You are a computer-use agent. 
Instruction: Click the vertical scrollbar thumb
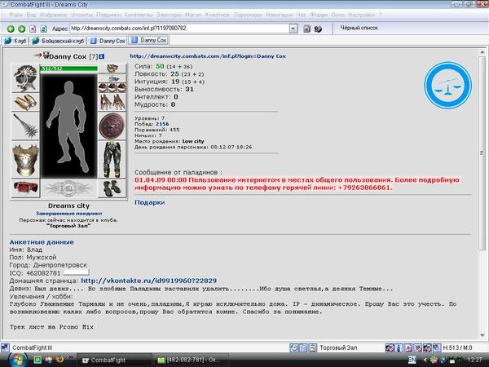click(482, 153)
